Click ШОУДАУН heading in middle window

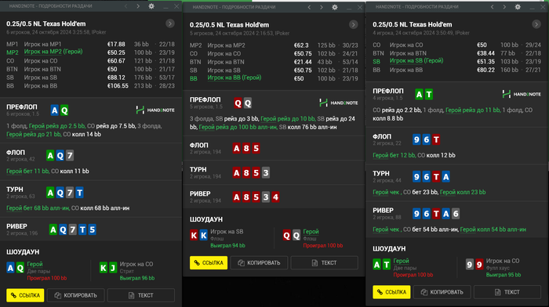(x=206, y=219)
